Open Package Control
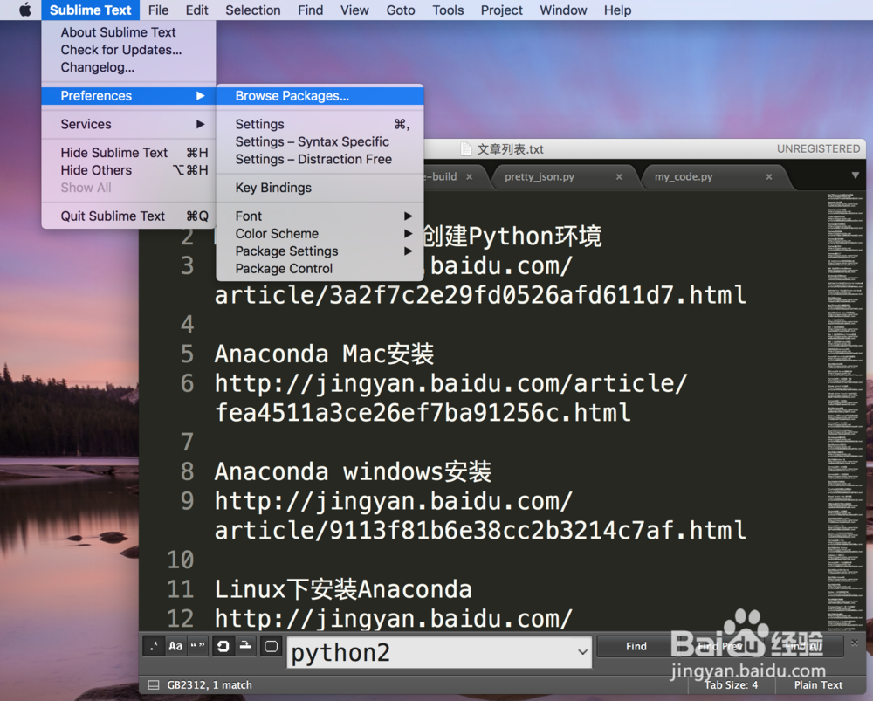 coord(320,269)
